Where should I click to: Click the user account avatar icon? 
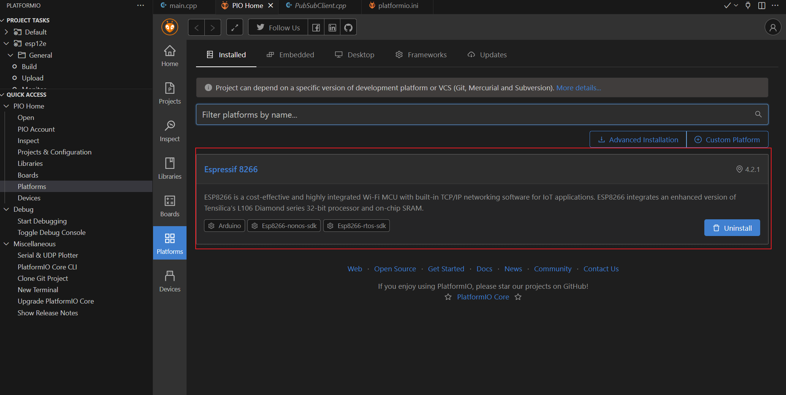click(x=773, y=27)
